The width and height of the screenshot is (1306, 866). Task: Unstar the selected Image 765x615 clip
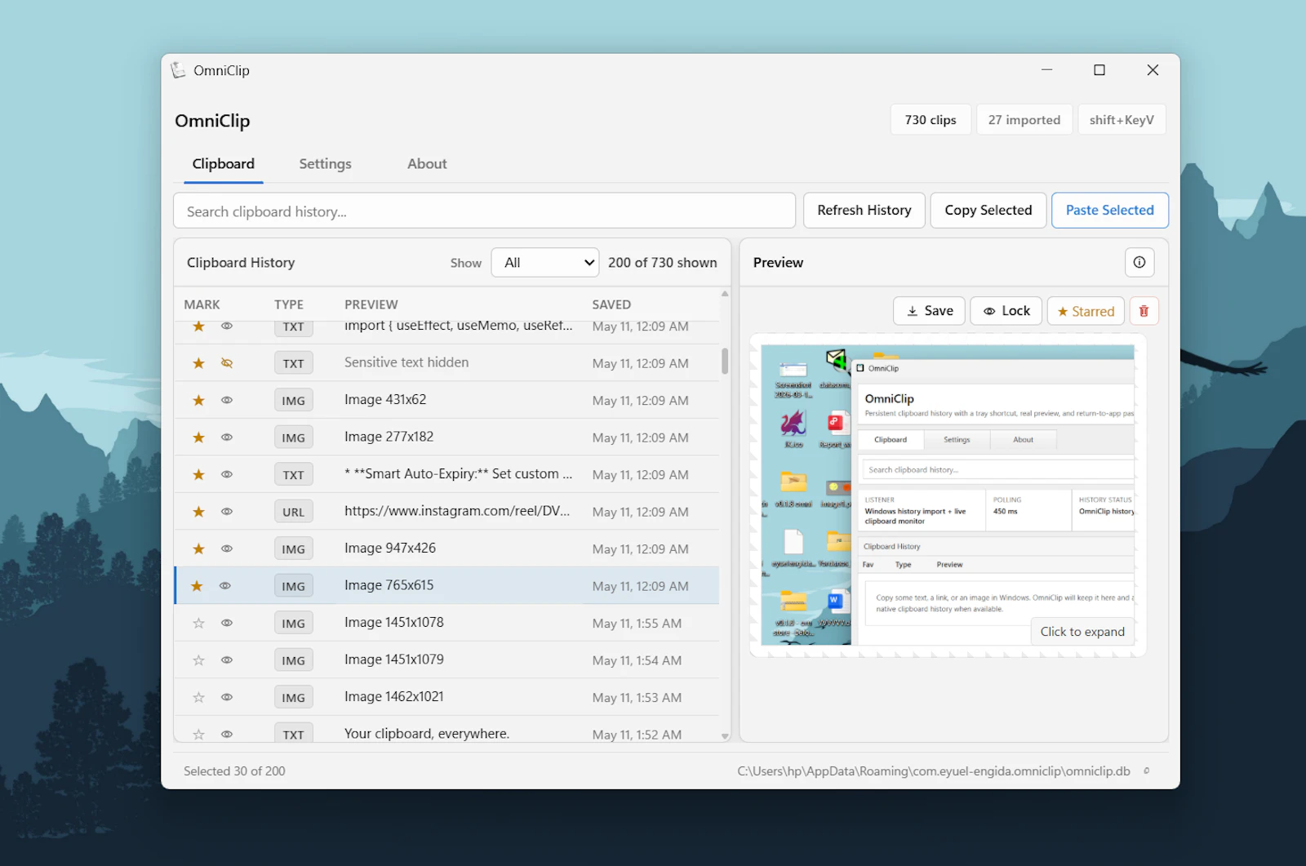pos(197,586)
